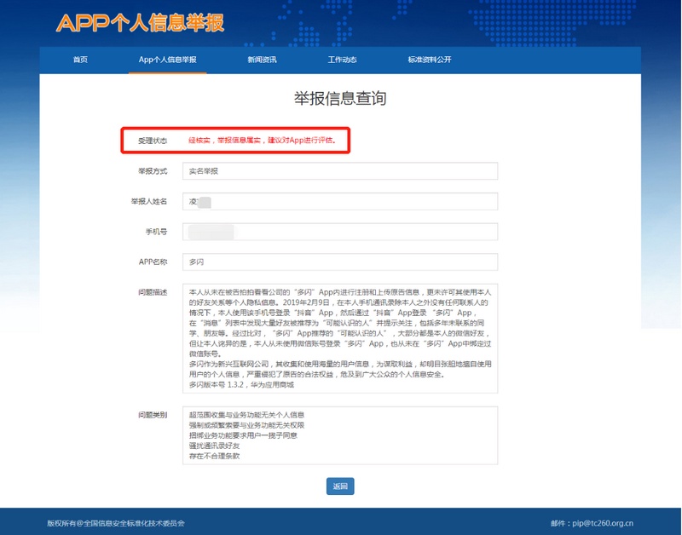
Task: Click the 举报人姓名 label
Action: (148, 201)
